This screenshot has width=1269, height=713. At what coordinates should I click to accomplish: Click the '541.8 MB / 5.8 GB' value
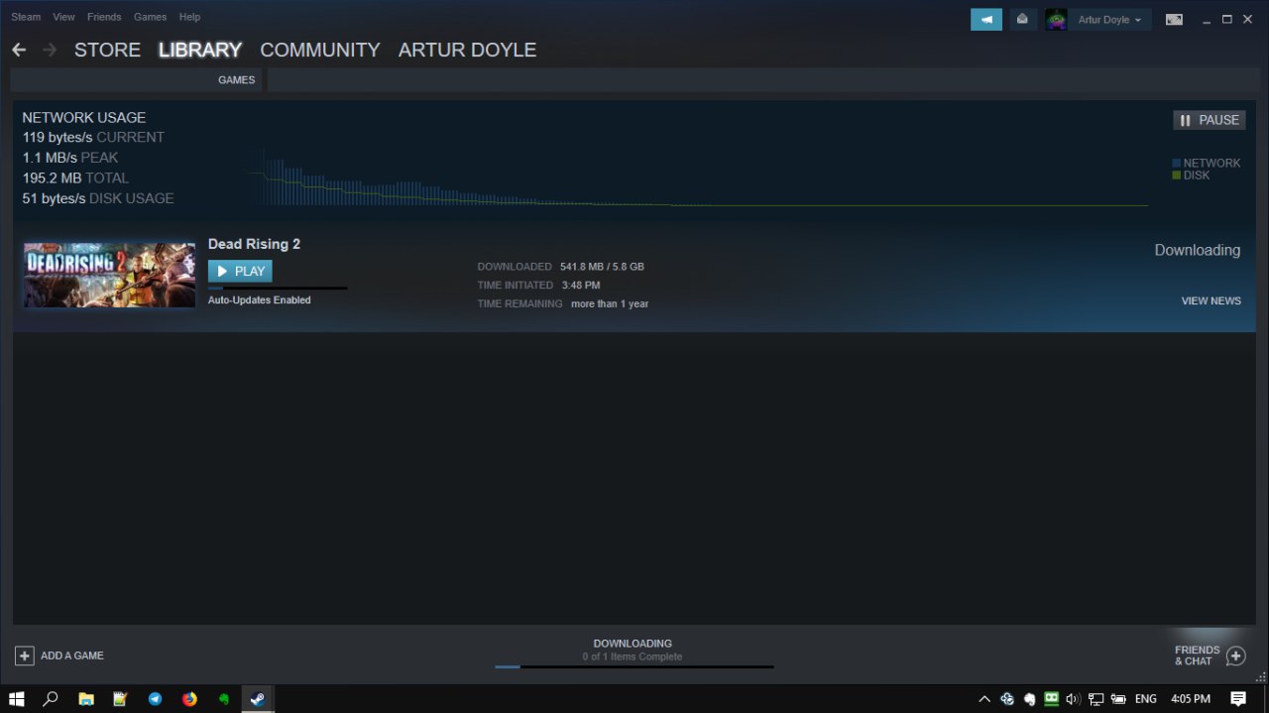[602, 267]
